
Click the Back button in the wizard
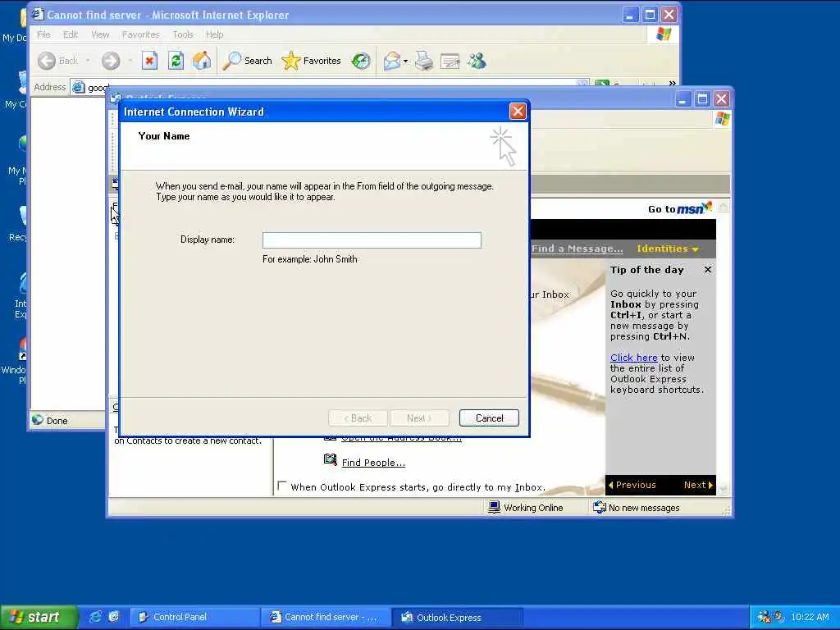coord(358,418)
